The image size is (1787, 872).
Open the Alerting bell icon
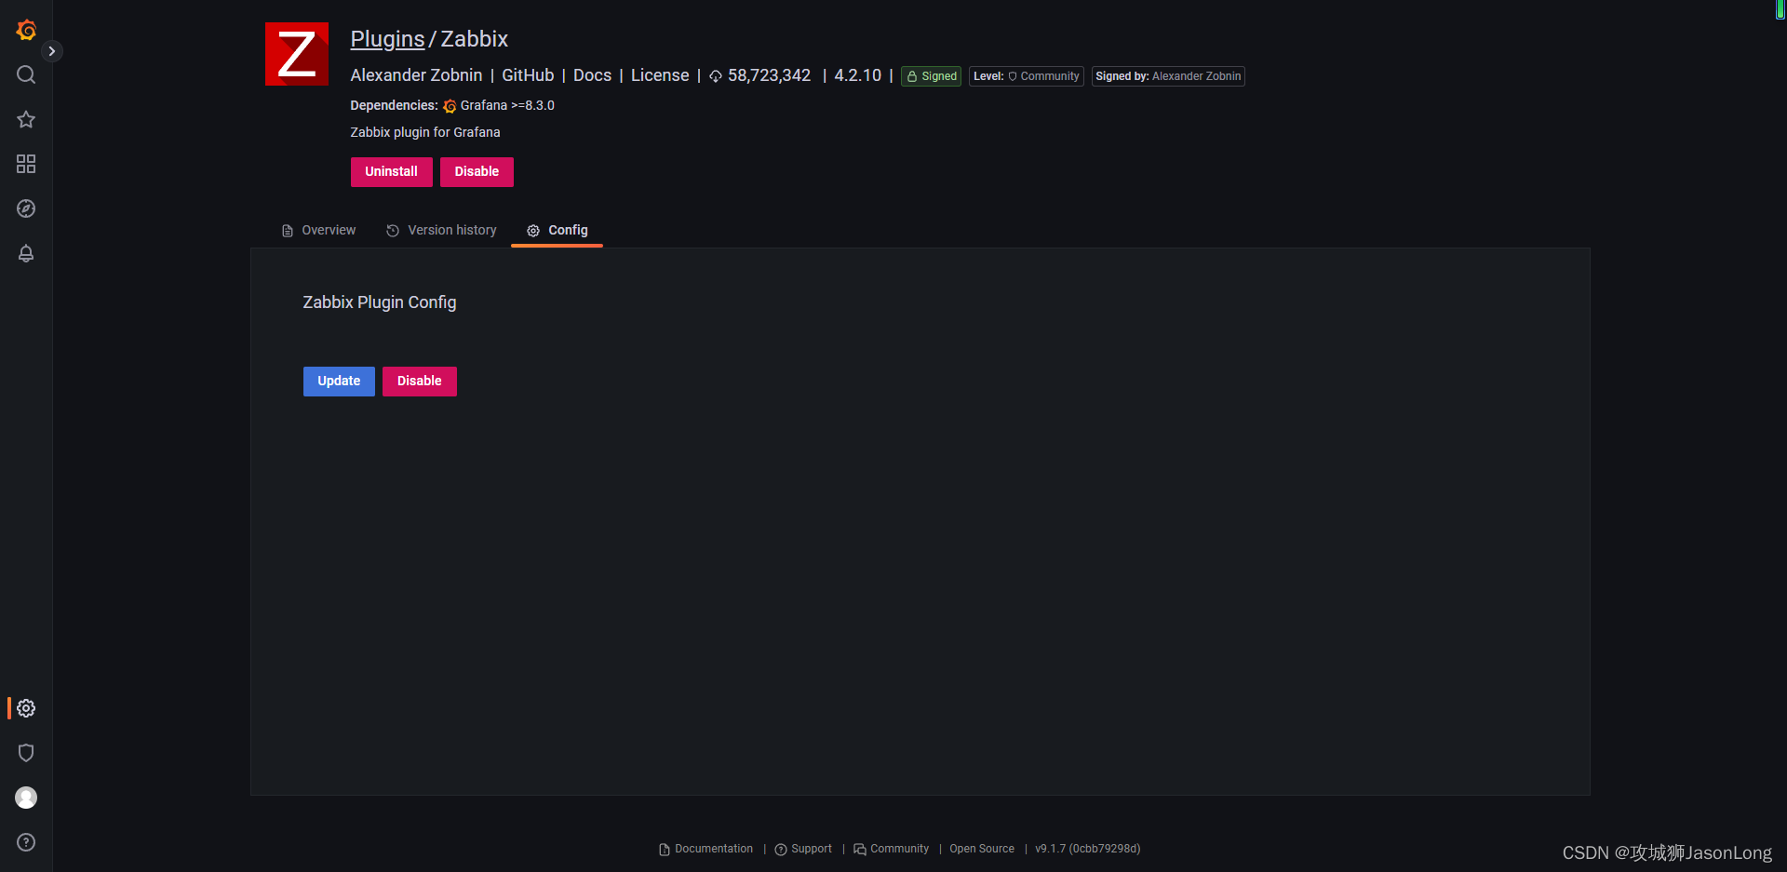pyautogui.click(x=26, y=253)
